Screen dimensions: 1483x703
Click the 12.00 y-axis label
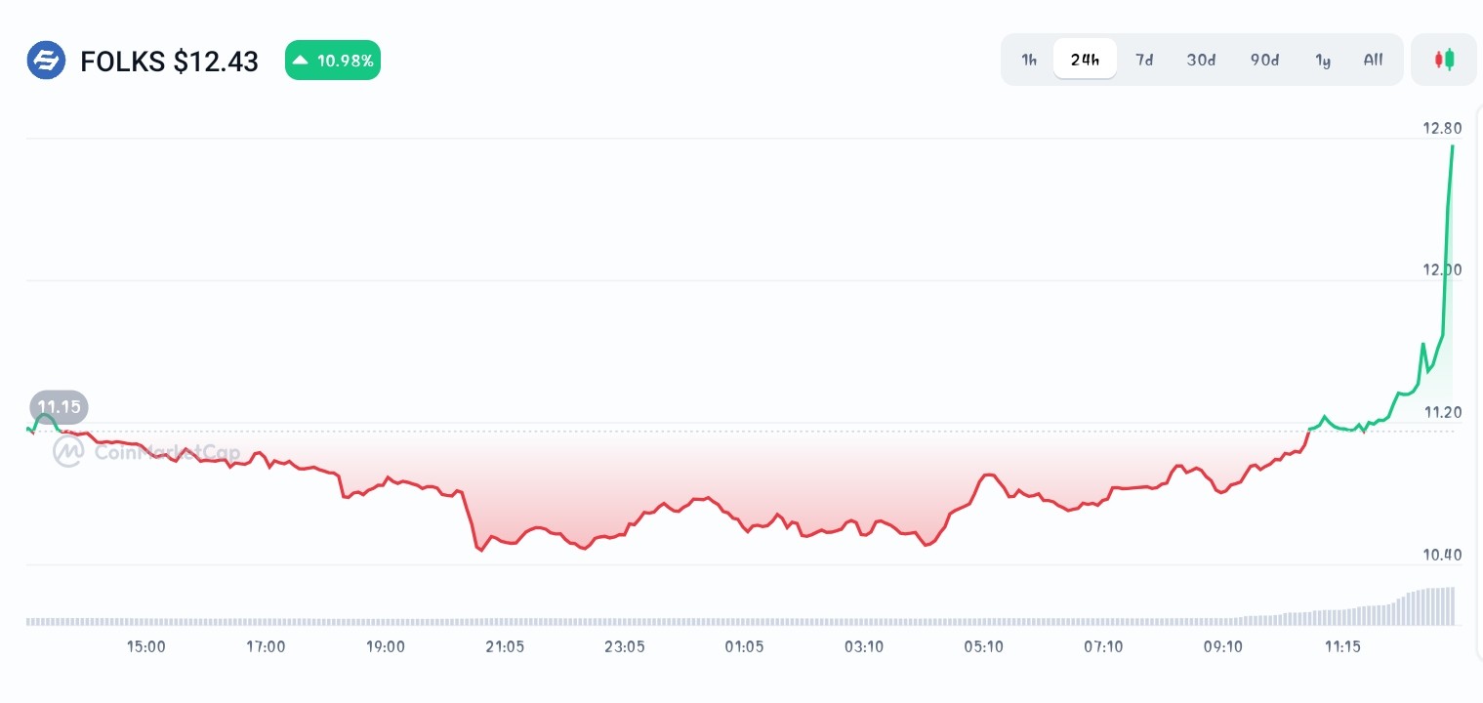(1441, 269)
